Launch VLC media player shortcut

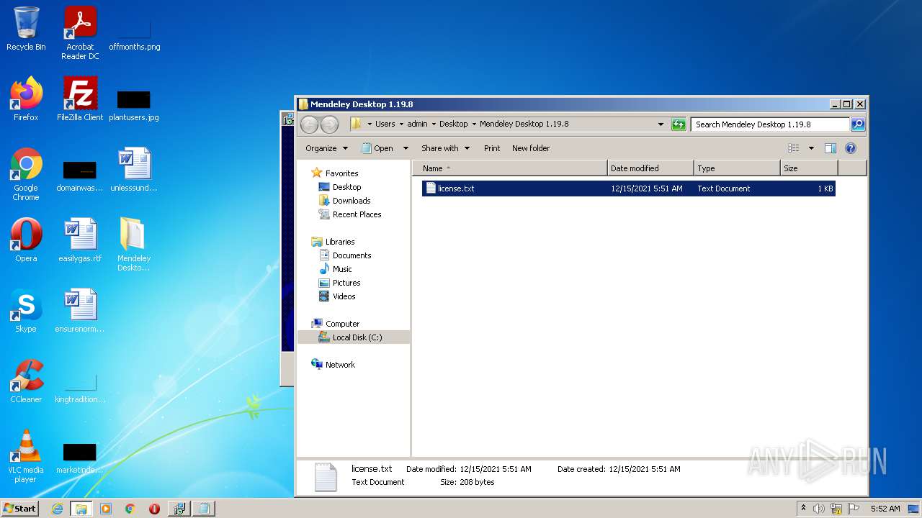[26, 456]
